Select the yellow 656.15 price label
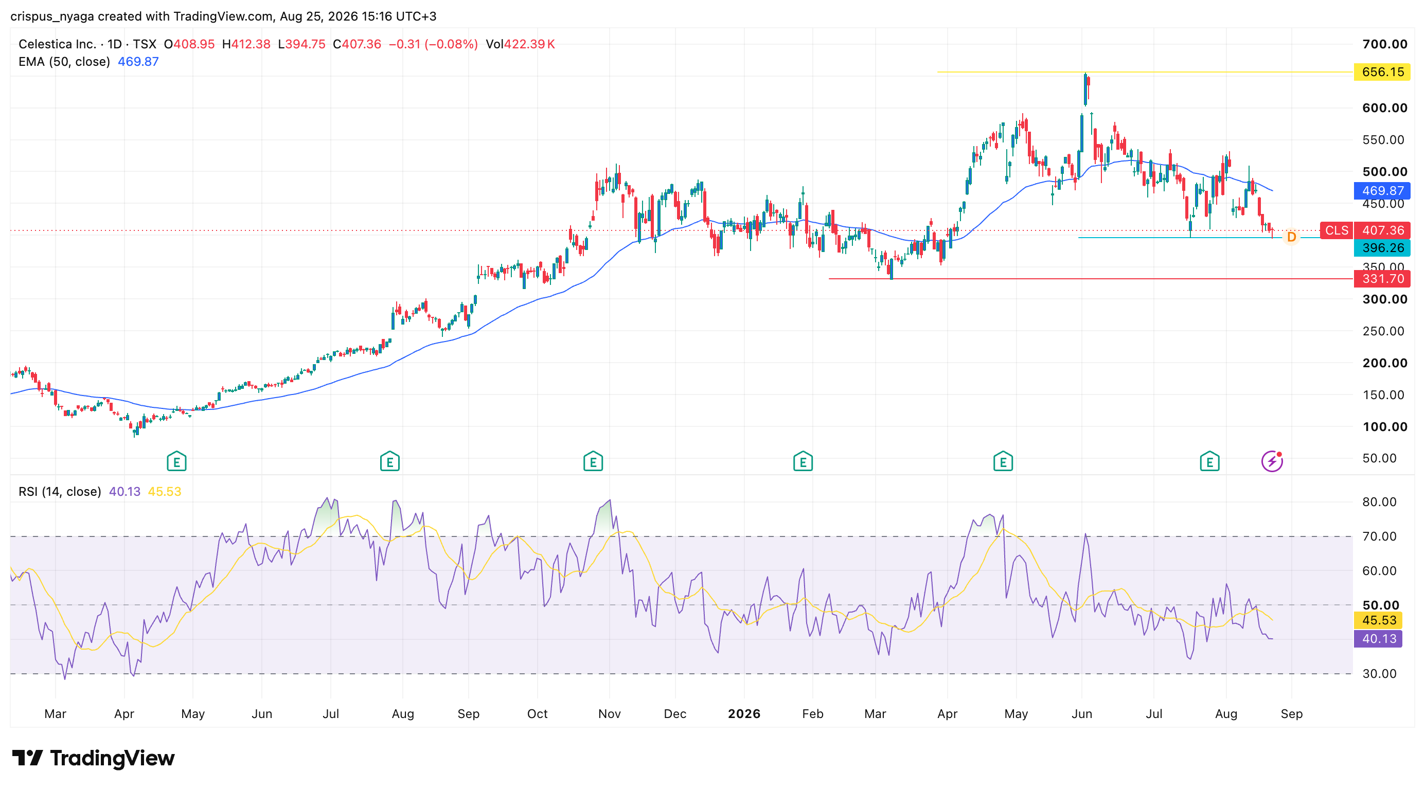The image size is (1425, 789). click(x=1382, y=72)
